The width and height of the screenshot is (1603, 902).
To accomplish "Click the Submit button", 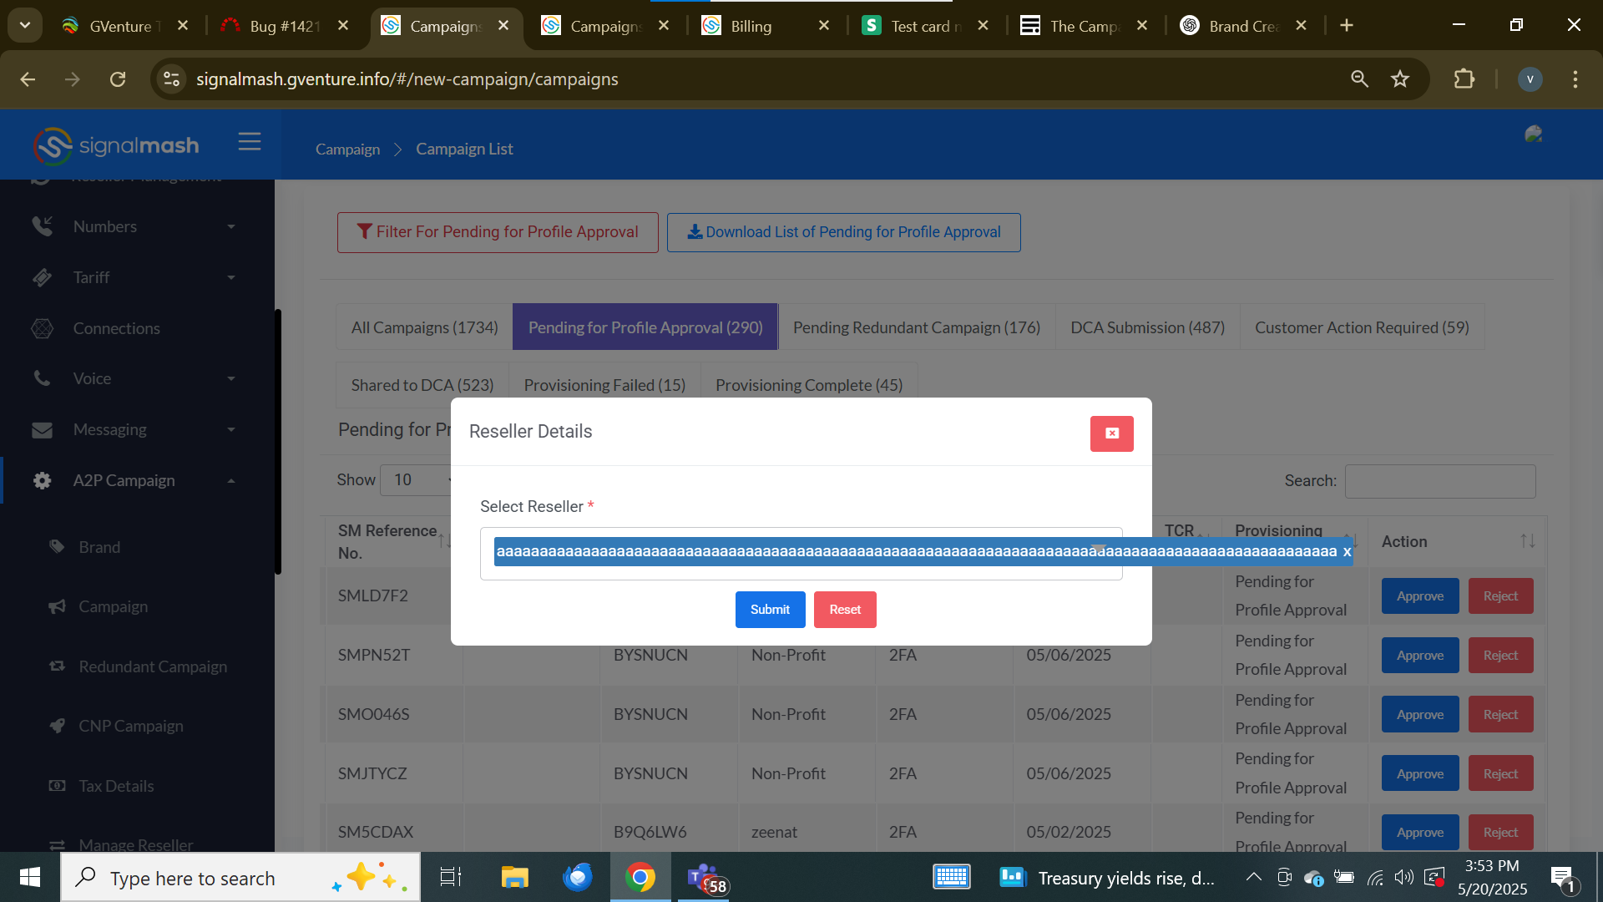I will [769, 610].
